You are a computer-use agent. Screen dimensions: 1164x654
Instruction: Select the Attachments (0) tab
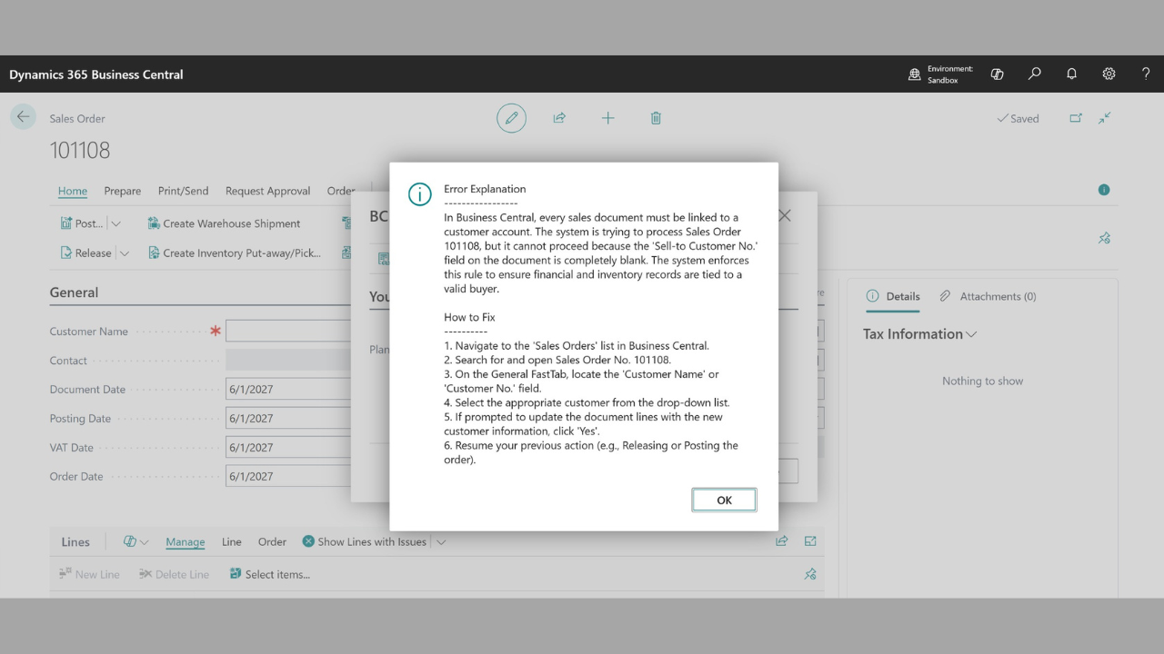(x=988, y=296)
